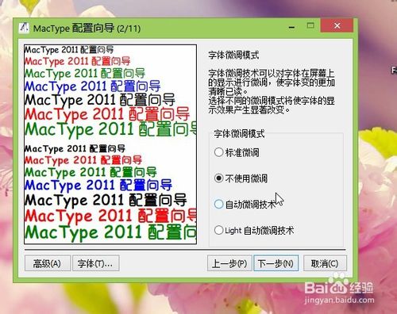Click the 字体微调模式 heading text
Screen dimensions: 397x314
tap(233, 56)
